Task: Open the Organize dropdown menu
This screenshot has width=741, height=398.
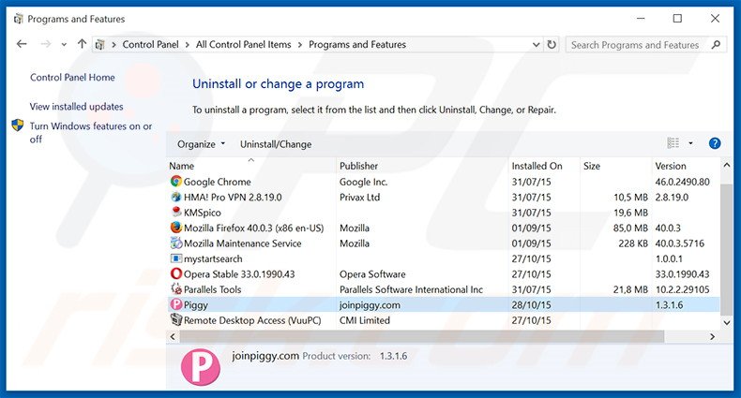Action: pos(202,144)
